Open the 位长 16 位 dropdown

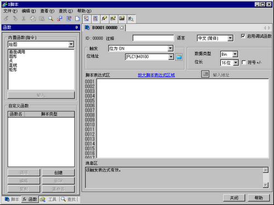236,63
